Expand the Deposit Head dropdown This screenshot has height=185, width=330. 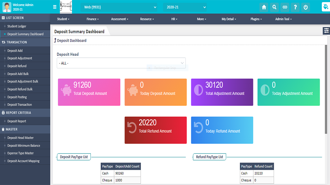[121, 63]
